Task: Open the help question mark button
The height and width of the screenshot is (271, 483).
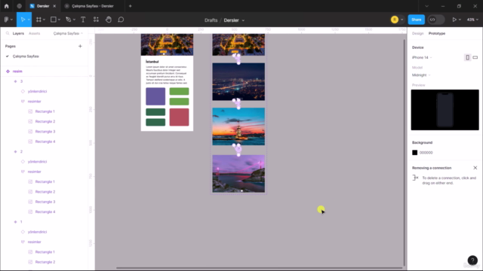Action: coord(472,260)
